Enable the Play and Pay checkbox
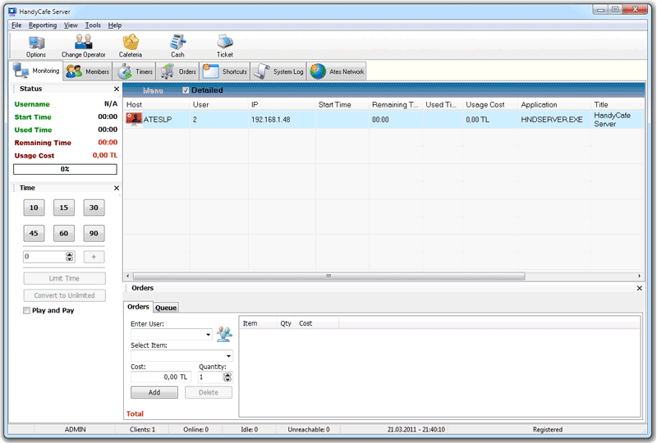Image resolution: width=657 pixels, height=443 pixels. click(x=27, y=311)
